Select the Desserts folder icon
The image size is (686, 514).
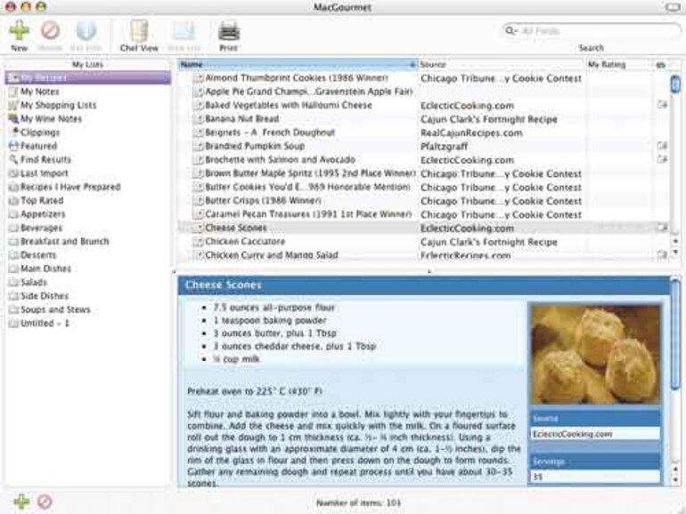pos(13,255)
